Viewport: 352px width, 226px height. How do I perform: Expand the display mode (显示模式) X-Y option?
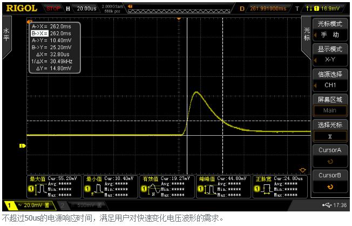coord(329,54)
